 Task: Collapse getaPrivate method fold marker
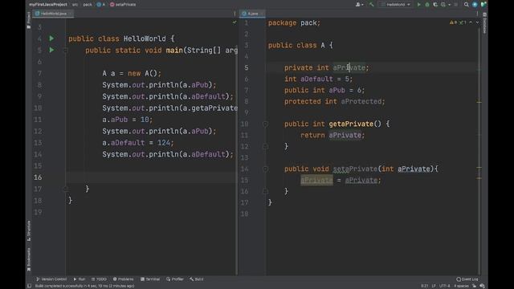click(266, 124)
